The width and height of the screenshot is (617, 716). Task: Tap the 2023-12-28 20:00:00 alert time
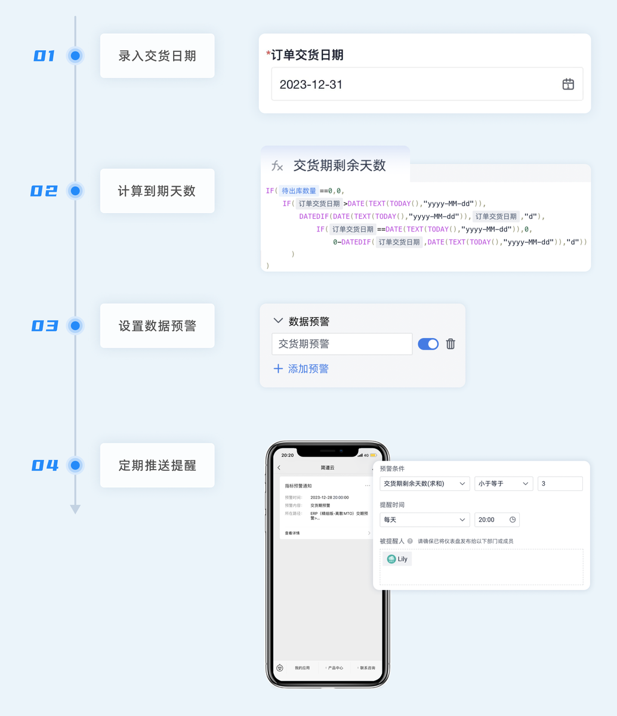click(x=329, y=497)
